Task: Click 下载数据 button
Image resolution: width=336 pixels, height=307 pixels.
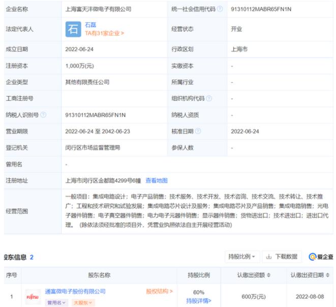Action: [x=282, y=257]
